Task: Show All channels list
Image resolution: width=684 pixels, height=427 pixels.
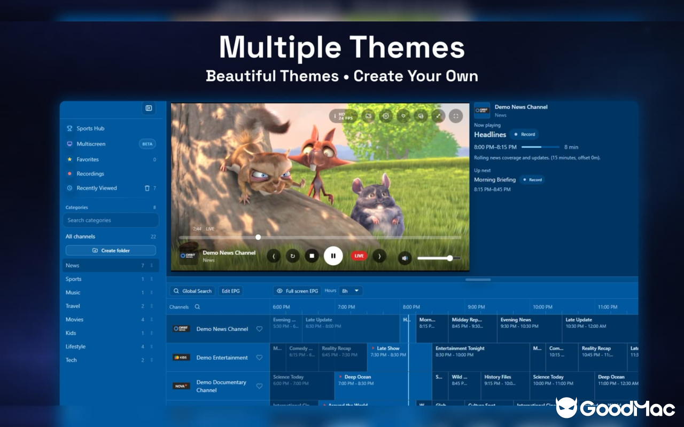Action: coord(111,236)
